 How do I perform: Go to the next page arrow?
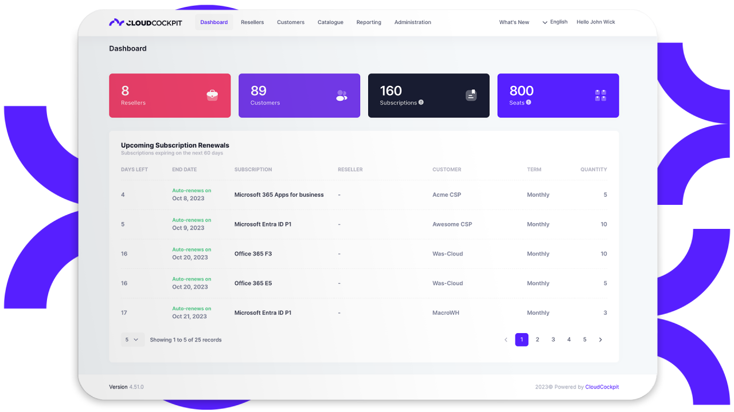click(600, 340)
